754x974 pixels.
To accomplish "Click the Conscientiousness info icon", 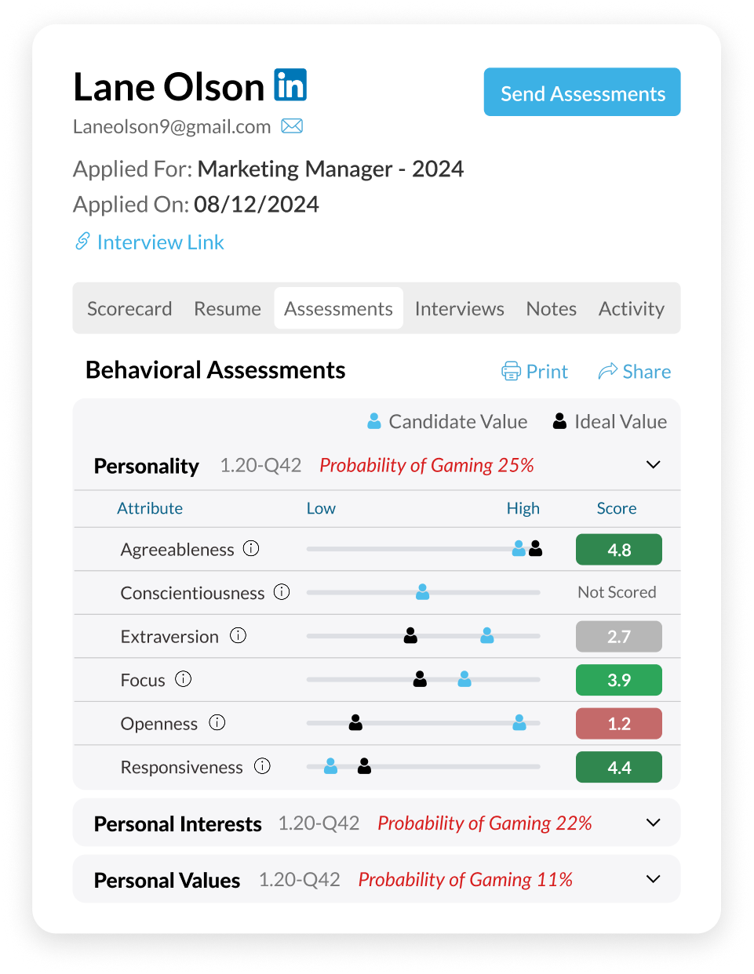I will point(281,591).
